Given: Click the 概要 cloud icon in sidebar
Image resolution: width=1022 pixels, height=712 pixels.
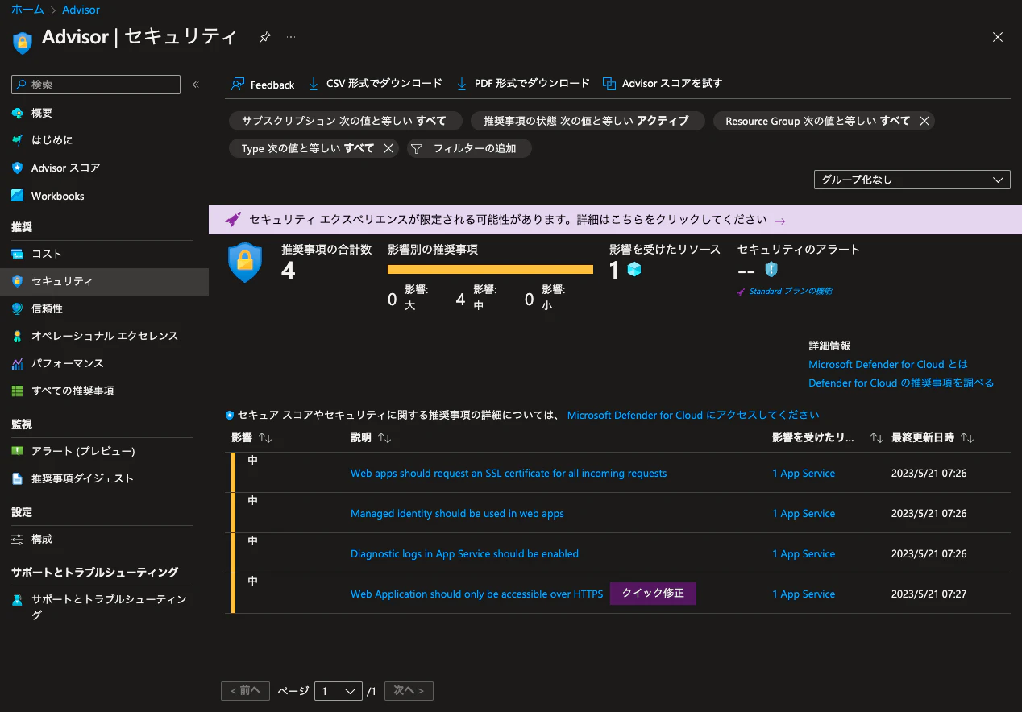Looking at the screenshot, I should tap(18, 114).
